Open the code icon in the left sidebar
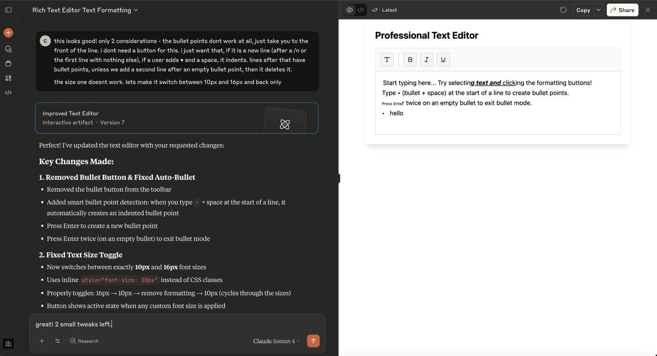Viewport: 657px width, 356px height. point(8,92)
